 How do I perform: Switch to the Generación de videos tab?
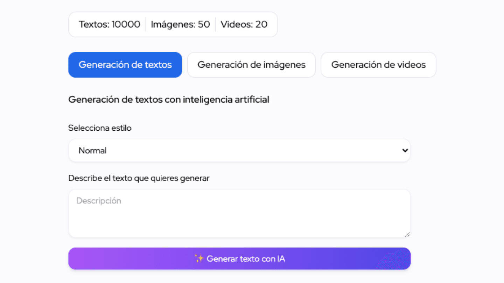point(378,65)
